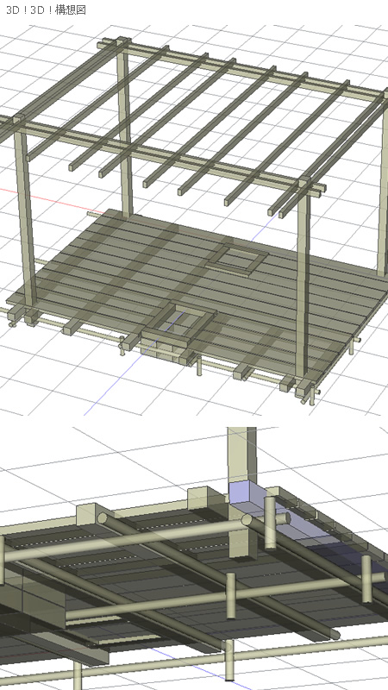Open the lower close-up deck underside image
Image resolution: width=388 pixels, height=690 pixels.
tap(194, 558)
